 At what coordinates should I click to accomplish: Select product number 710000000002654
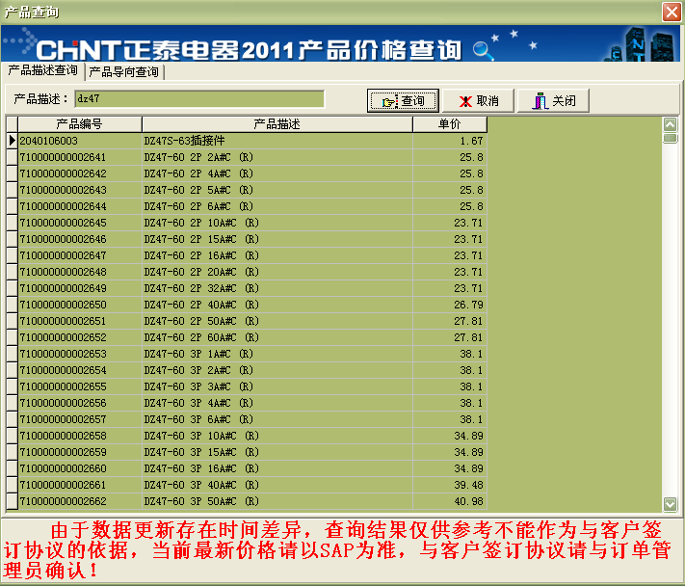80,370
